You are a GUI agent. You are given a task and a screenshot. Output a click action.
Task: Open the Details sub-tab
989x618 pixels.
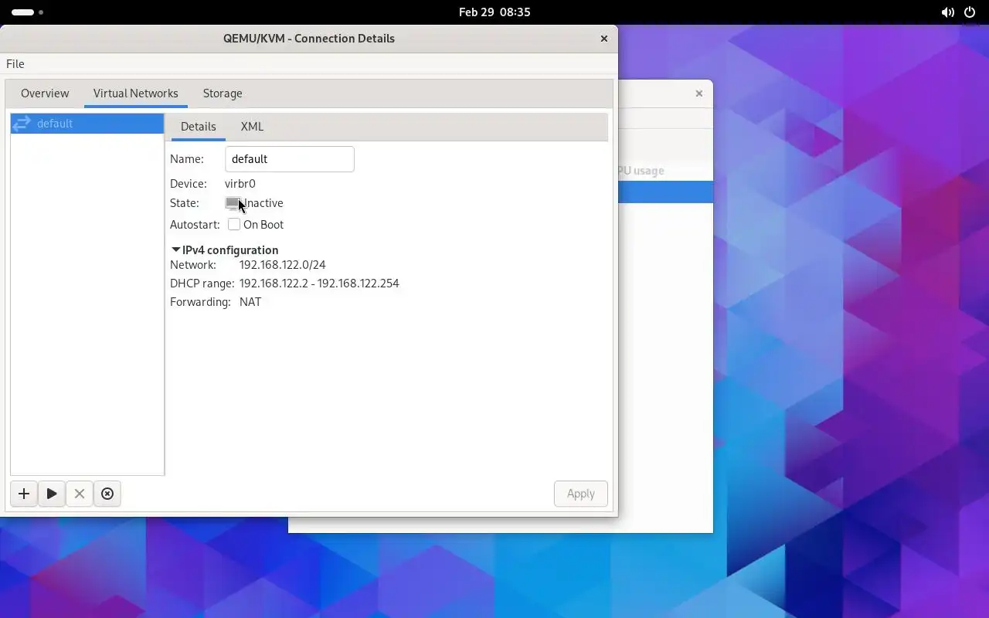point(199,127)
